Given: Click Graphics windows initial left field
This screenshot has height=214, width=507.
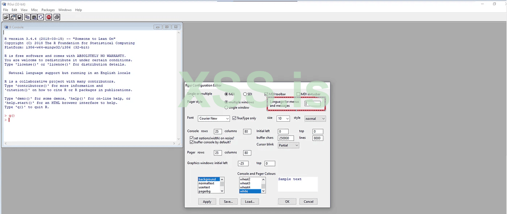Looking at the screenshot, I should click(x=243, y=163).
